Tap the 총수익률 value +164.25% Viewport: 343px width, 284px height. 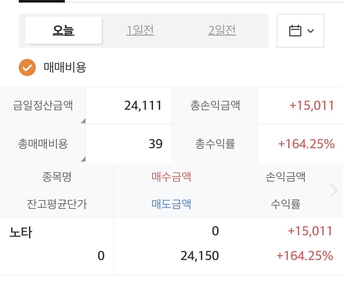pos(306,144)
